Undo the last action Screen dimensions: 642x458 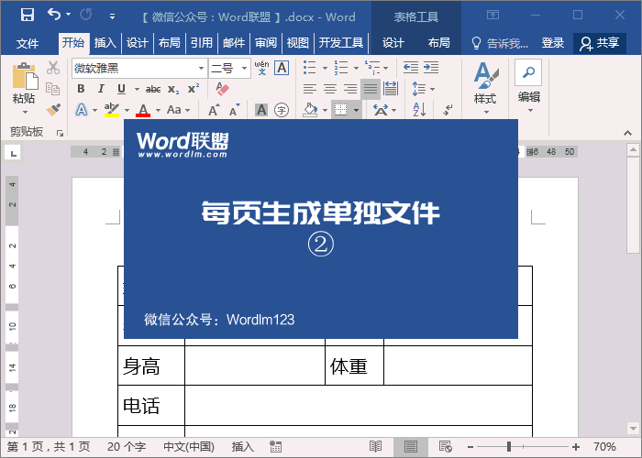[53, 15]
